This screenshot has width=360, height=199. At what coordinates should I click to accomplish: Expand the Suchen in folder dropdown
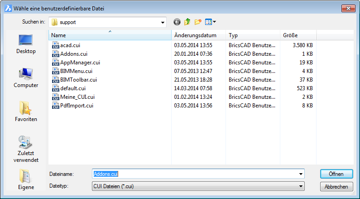(x=163, y=22)
